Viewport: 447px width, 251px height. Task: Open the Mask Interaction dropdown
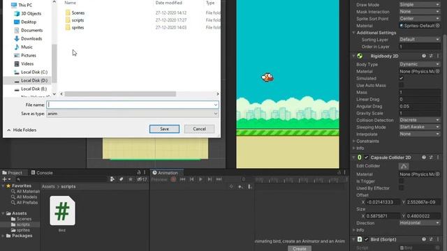pos(419,12)
